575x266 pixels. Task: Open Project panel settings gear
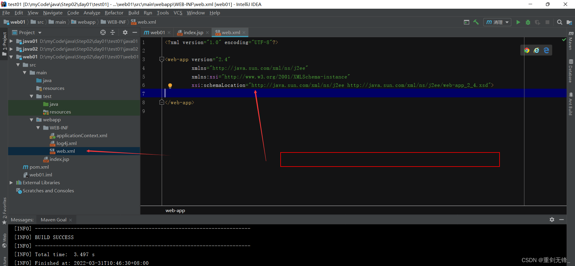pos(125,32)
